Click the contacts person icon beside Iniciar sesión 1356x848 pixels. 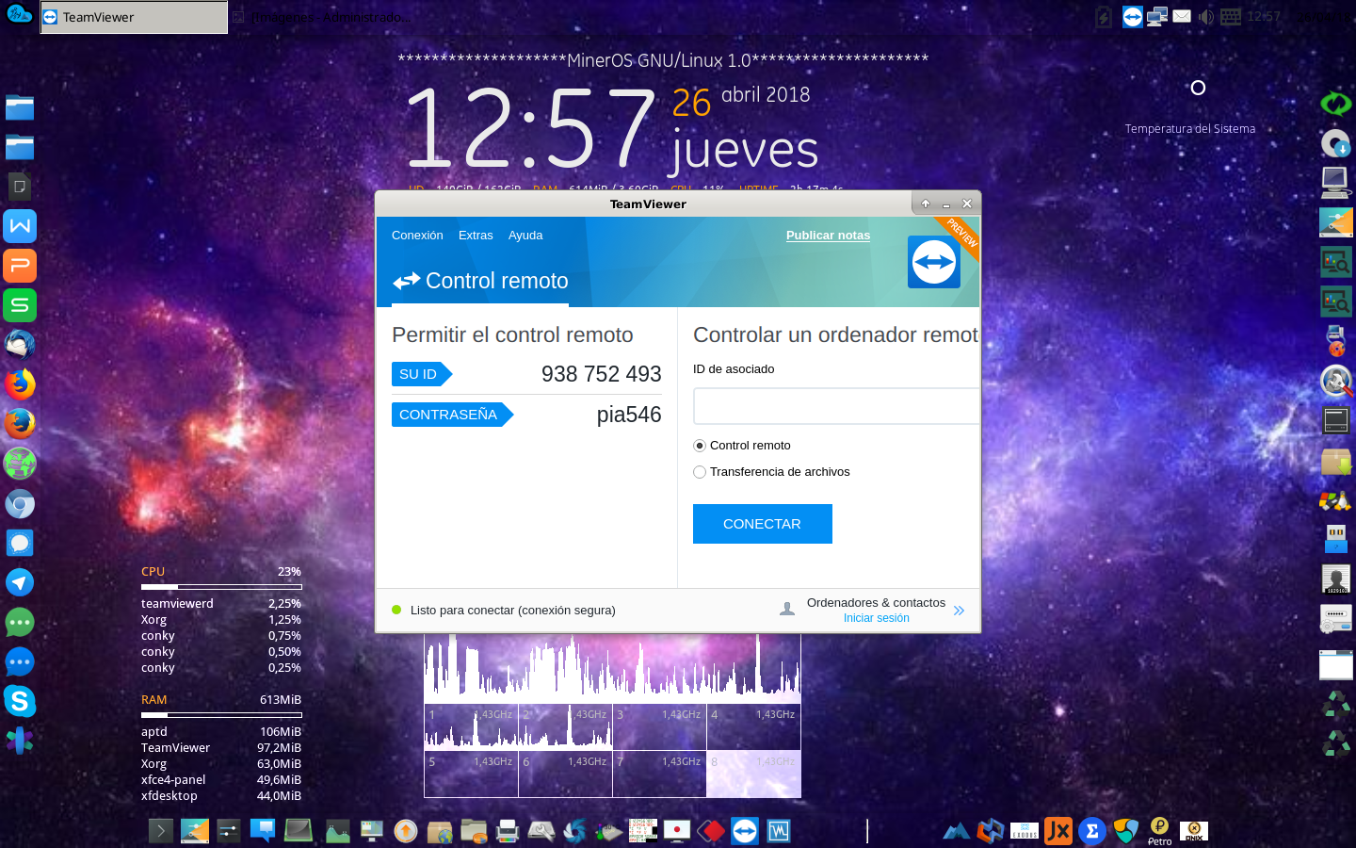click(x=787, y=608)
